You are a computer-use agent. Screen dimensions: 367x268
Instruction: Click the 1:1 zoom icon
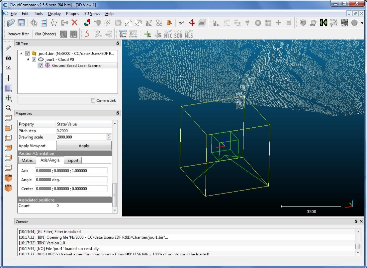[x=8, y=68]
